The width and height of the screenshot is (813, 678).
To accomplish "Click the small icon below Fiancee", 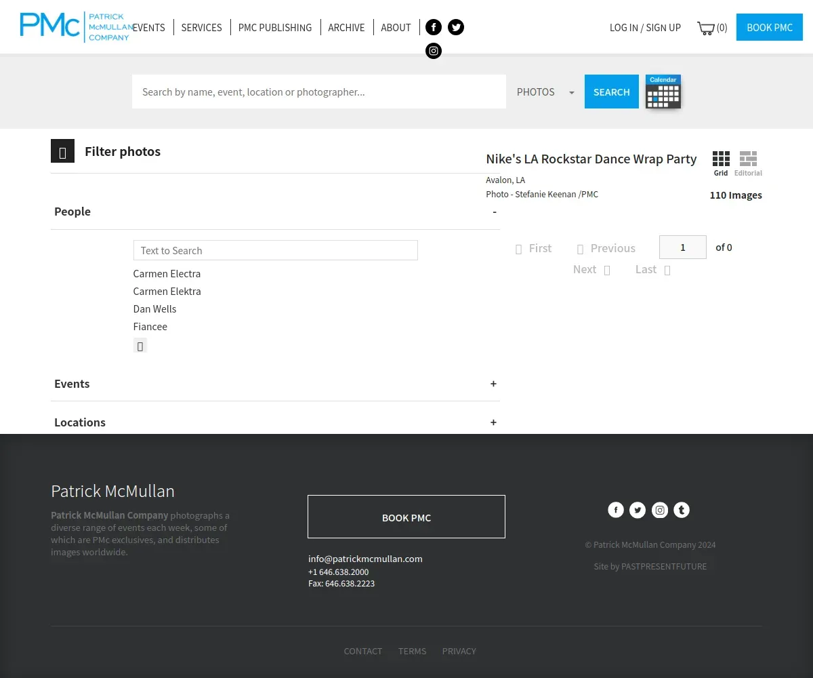I will [140, 346].
